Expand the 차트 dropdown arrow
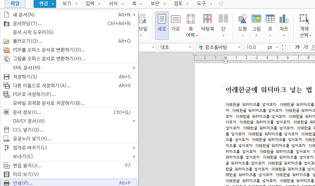The width and height of the screenshot is (315, 186). 284,35
